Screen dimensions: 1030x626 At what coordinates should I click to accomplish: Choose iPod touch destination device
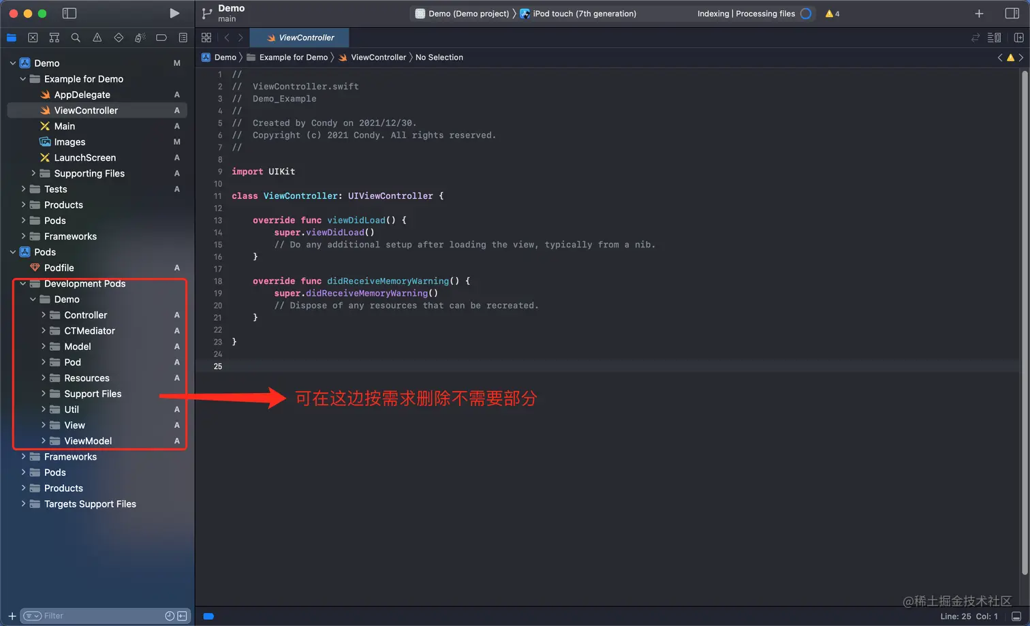pyautogui.click(x=578, y=14)
